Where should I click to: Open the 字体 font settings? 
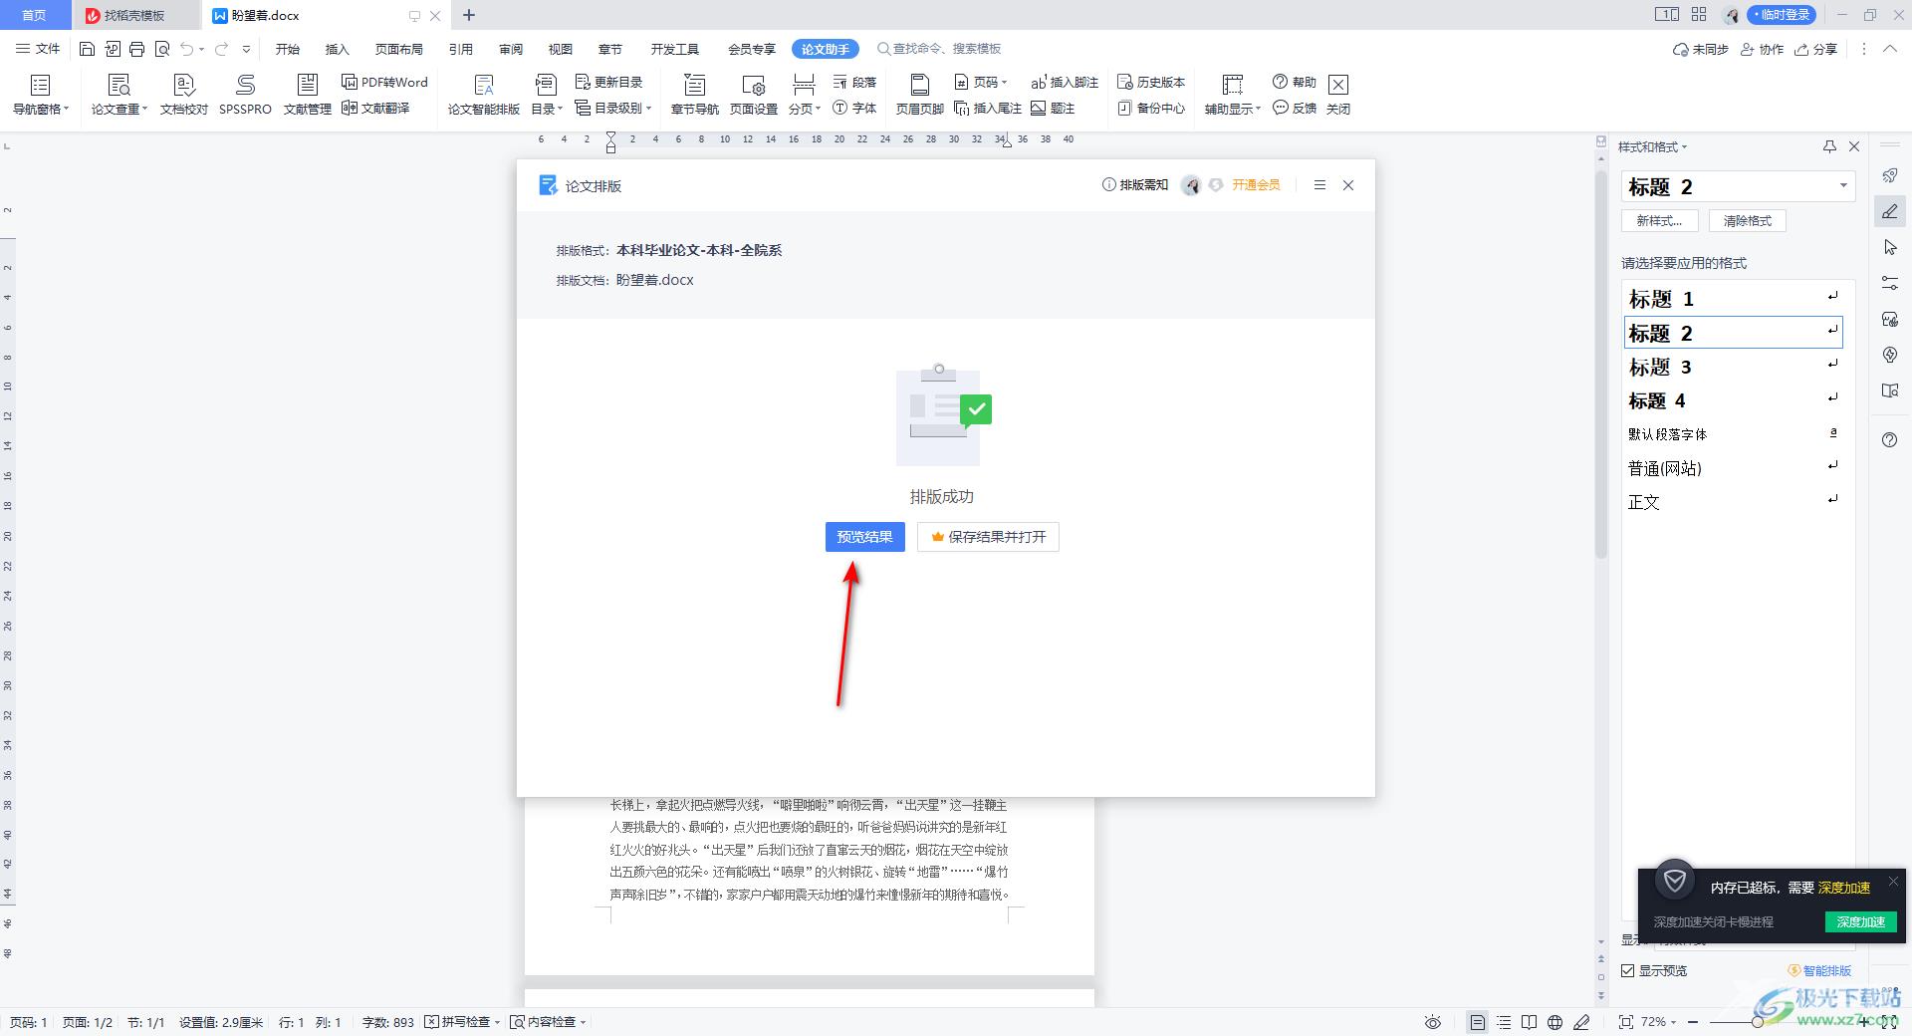[855, 108]
